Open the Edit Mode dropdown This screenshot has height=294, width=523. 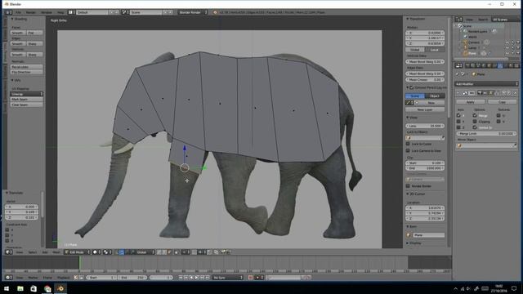pos(77,252)
